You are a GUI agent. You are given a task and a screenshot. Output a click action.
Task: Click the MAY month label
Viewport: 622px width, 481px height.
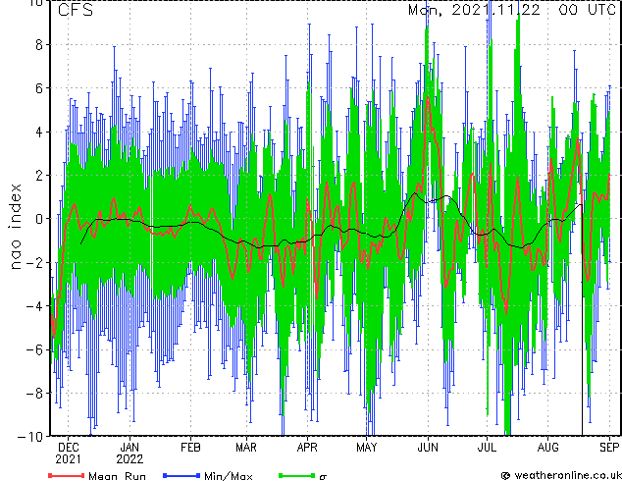point(367,448)
